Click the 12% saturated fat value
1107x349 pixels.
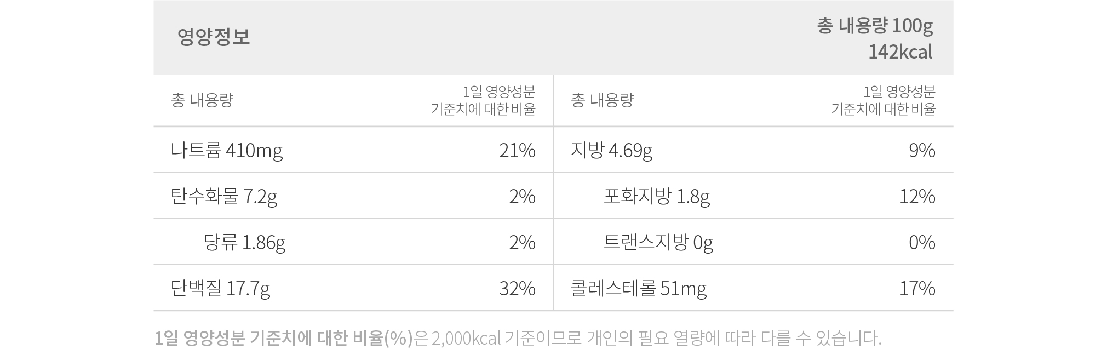pos(917,196)
